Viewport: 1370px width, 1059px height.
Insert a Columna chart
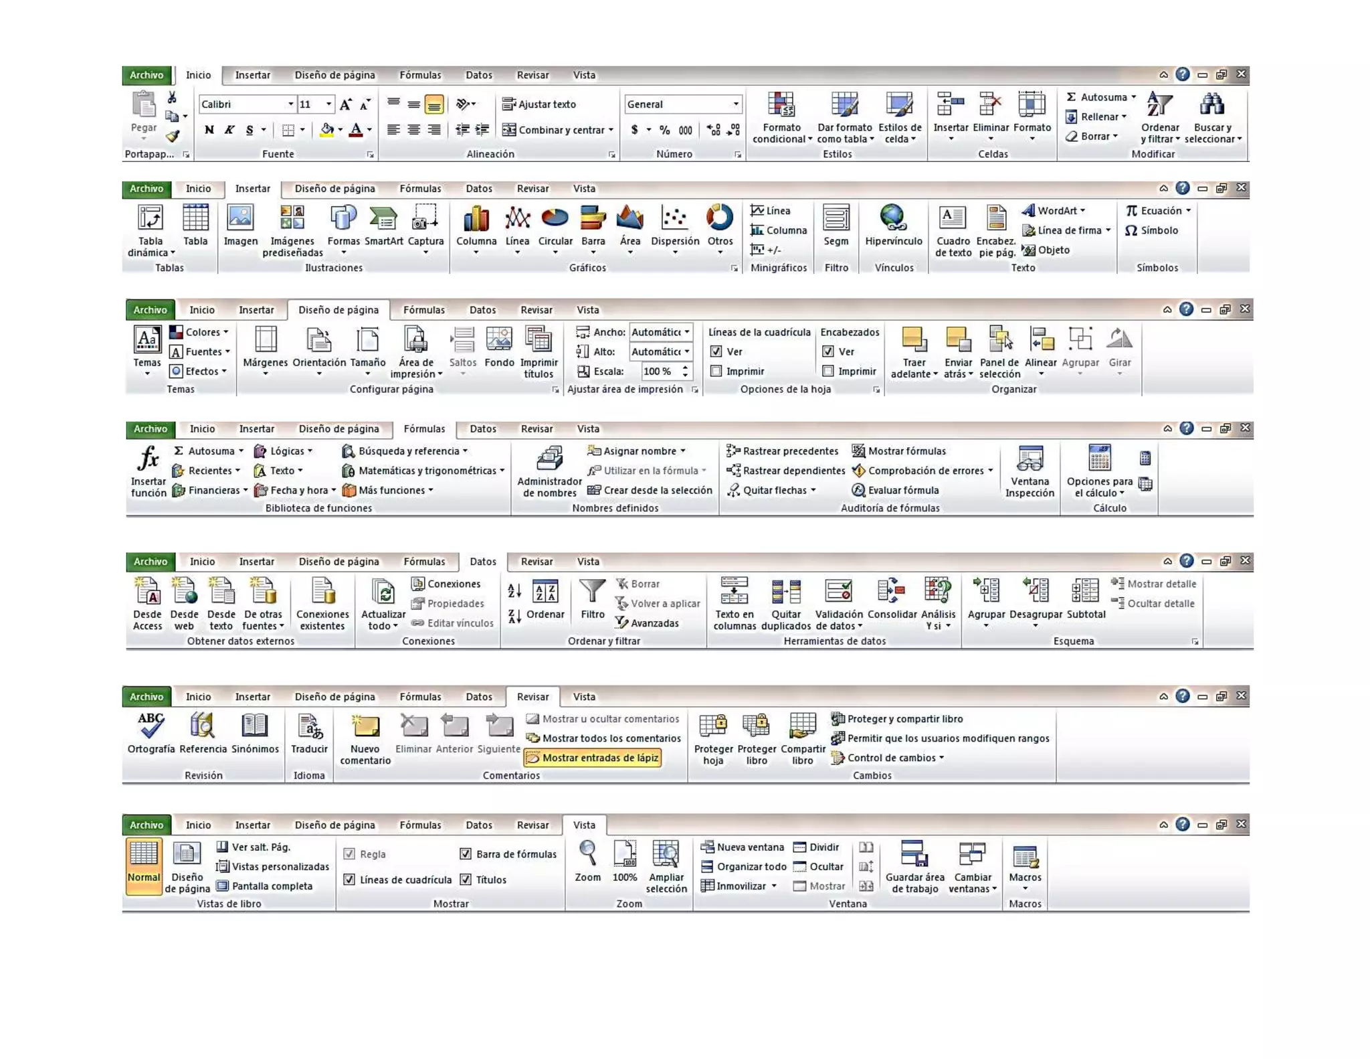(476, 230)
